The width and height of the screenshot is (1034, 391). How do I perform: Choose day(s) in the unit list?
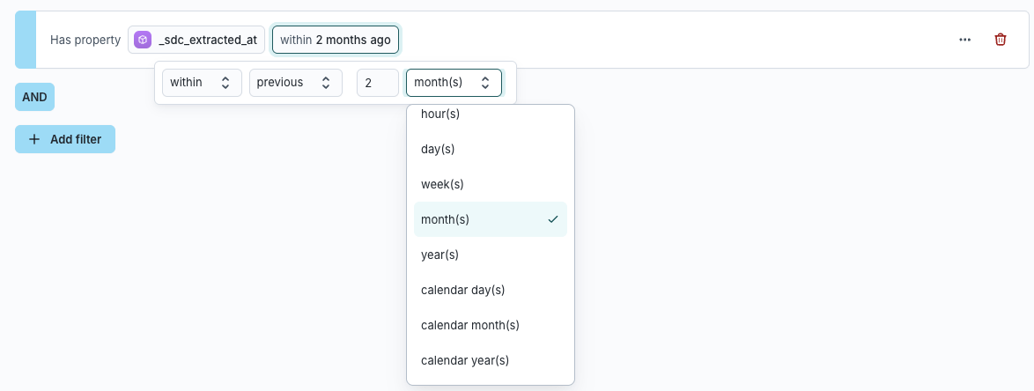[x=438, y=149]
